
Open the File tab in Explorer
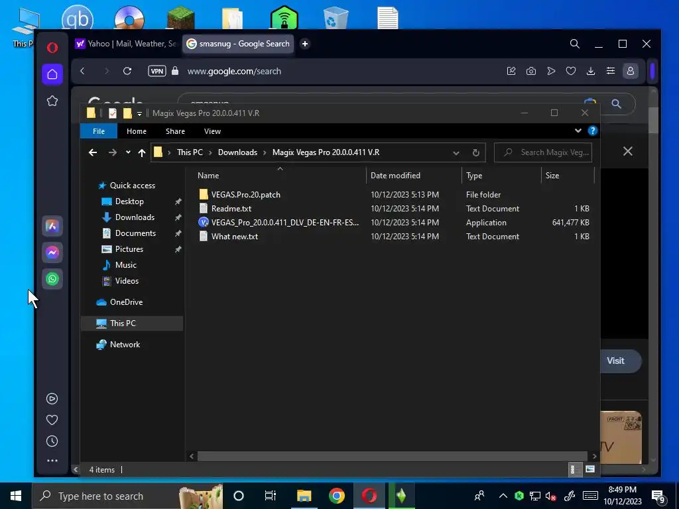(99, 131)
